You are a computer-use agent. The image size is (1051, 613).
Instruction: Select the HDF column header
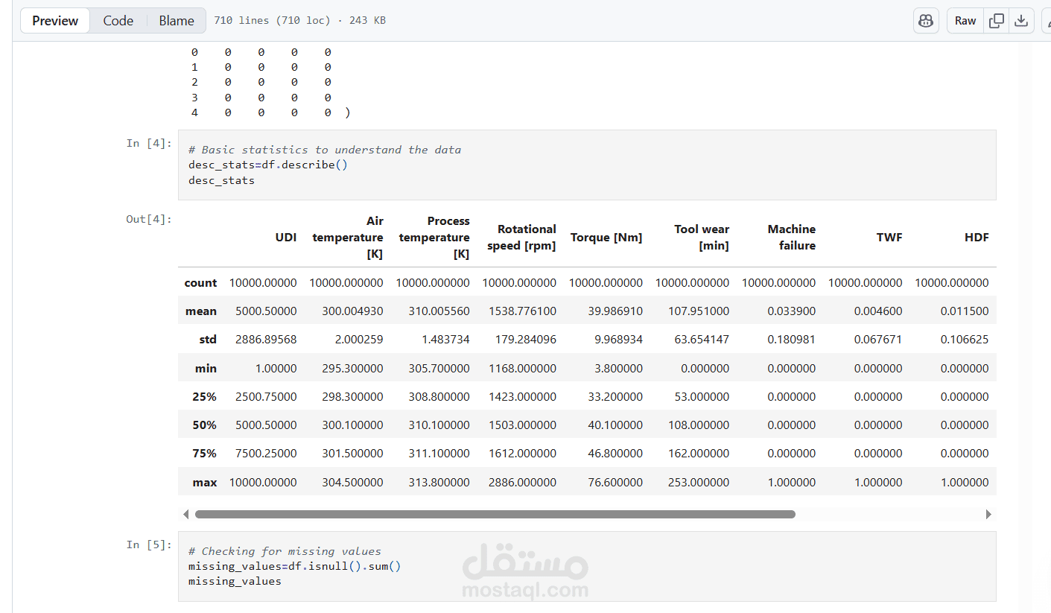click(977, 238)
